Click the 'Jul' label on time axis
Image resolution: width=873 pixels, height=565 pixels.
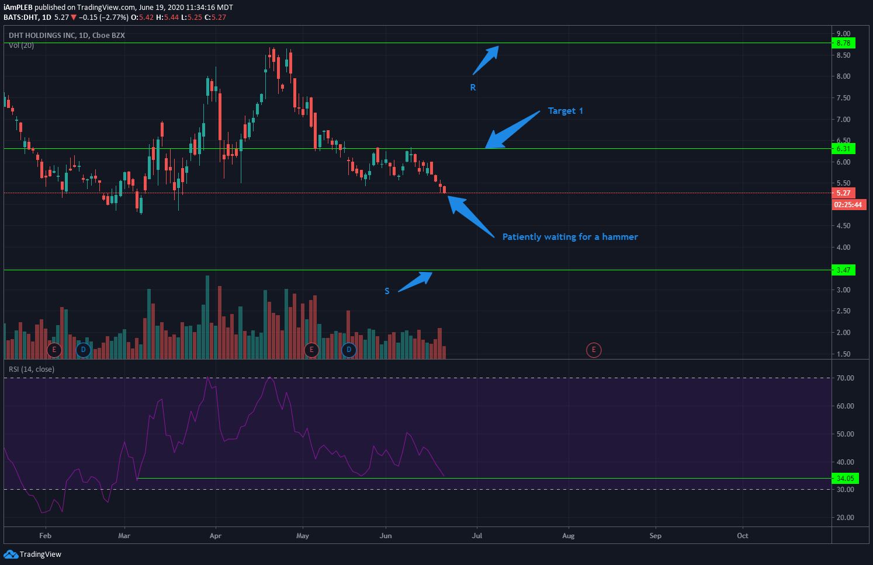(x=477, y=536)
